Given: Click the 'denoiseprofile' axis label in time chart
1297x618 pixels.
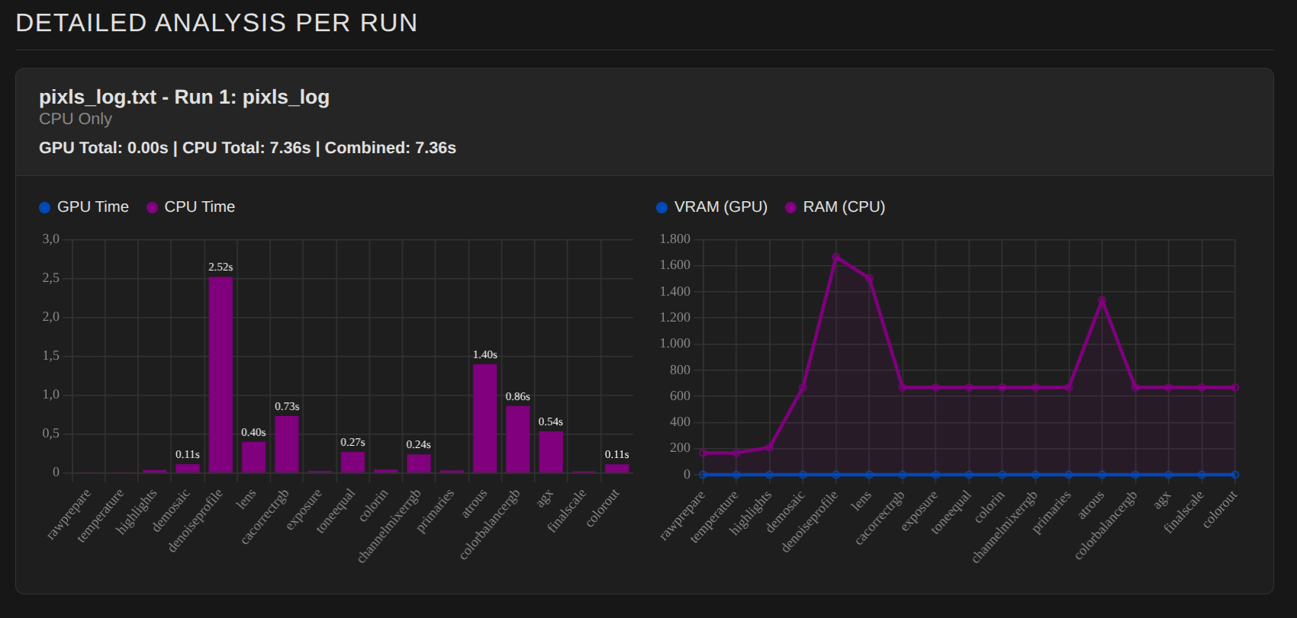Looking at the screenshot, I should (195, 520).
